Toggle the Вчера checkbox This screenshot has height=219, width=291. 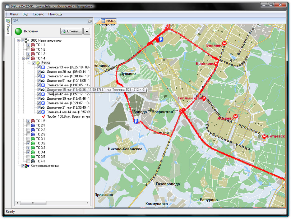coord(33,63)
